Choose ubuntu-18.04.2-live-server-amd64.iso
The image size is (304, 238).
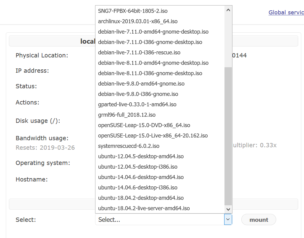[x=160, y=208]
